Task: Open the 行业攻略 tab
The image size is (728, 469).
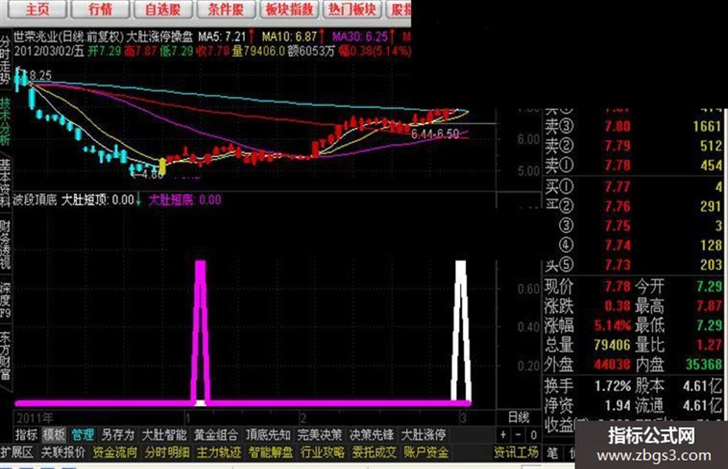Action: point(323,452)
